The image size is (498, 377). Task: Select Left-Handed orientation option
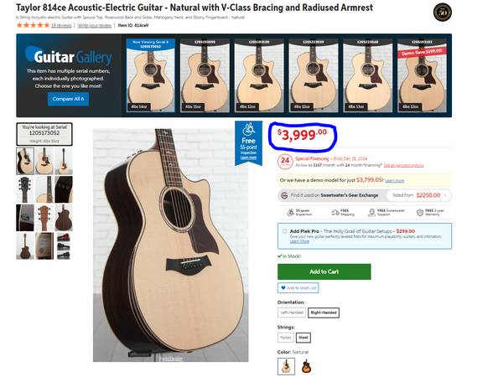click(292, 312)
